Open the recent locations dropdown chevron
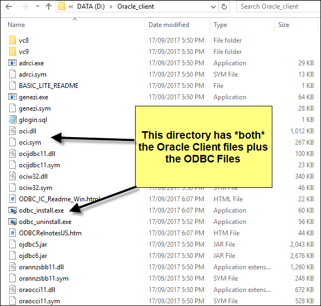321x306 pixels. tap(37, 6)
